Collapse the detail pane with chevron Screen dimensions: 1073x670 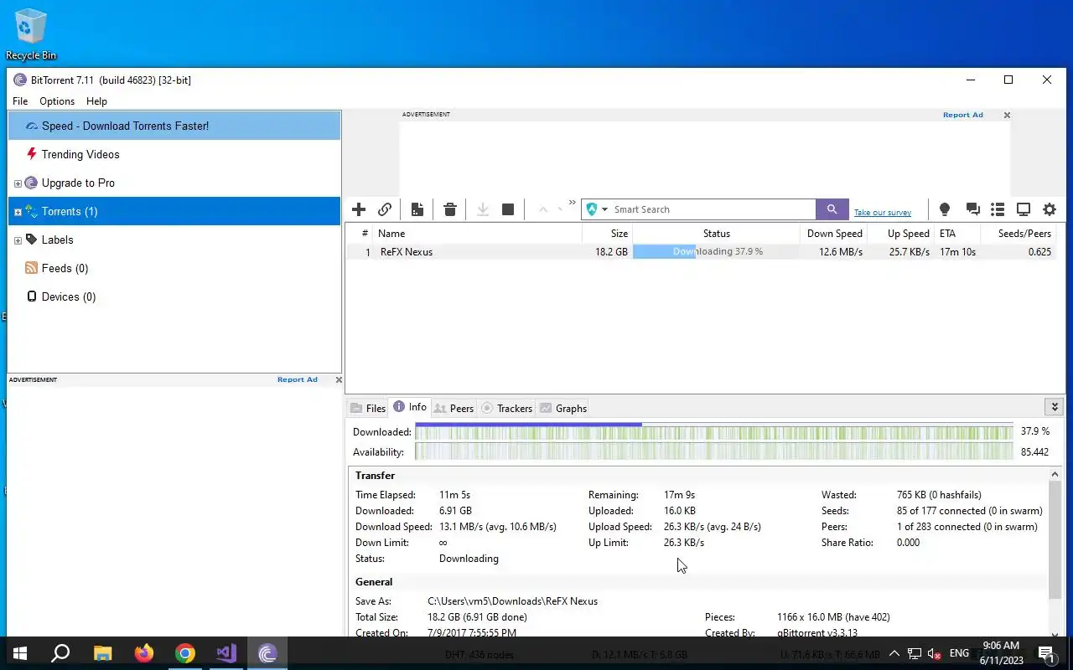1055,407
